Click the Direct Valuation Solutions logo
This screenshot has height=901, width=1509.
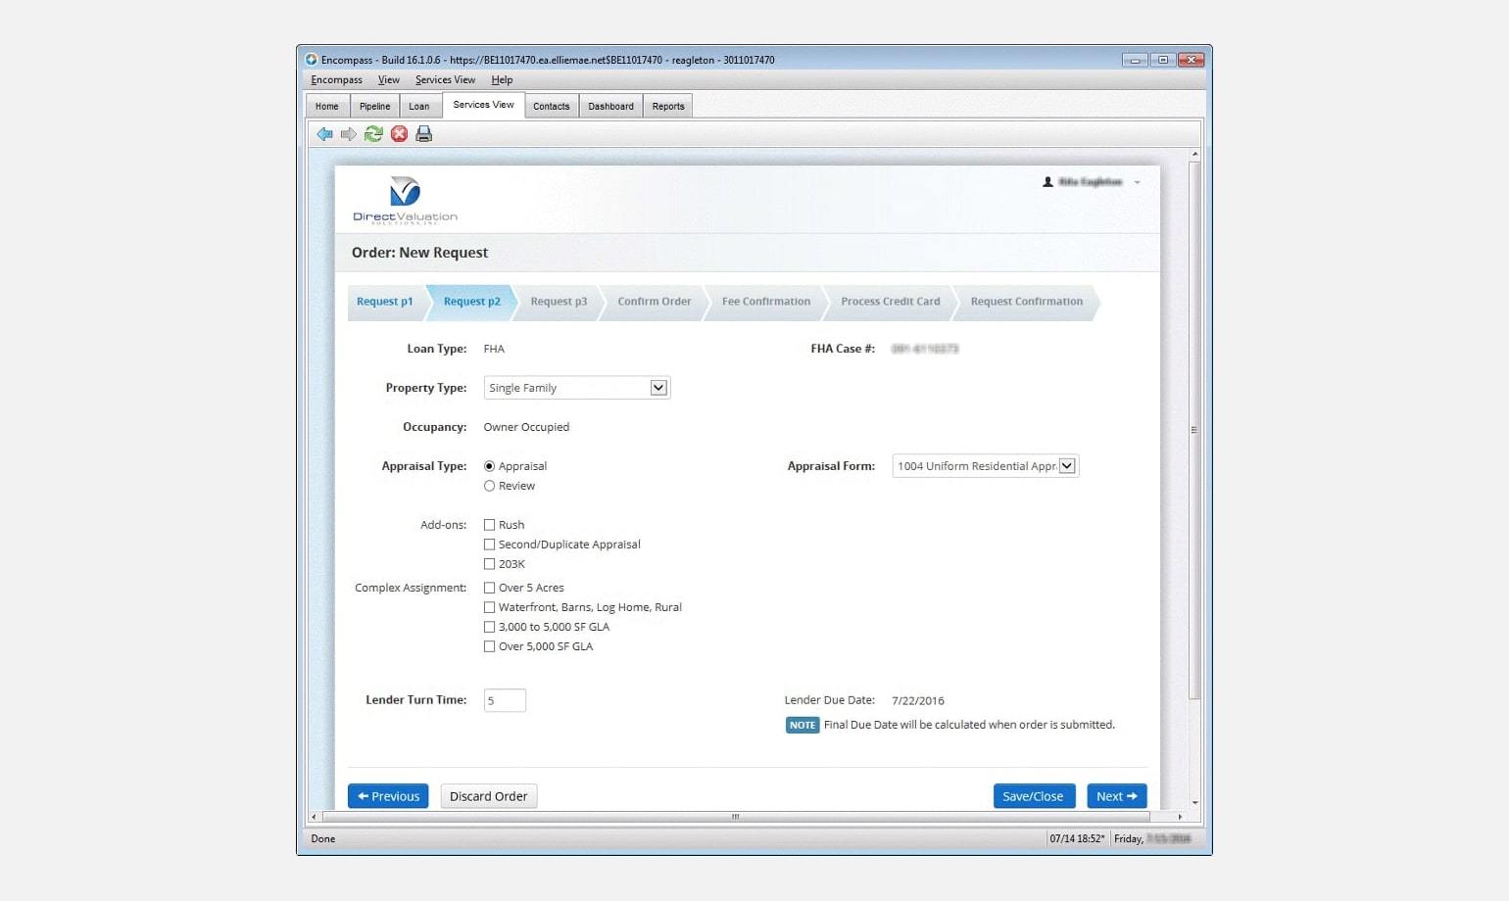pos(405,200)
